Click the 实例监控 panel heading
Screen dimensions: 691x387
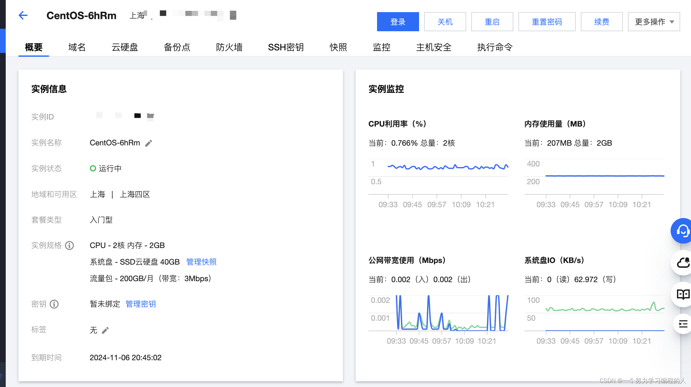[x=386, y=89]
